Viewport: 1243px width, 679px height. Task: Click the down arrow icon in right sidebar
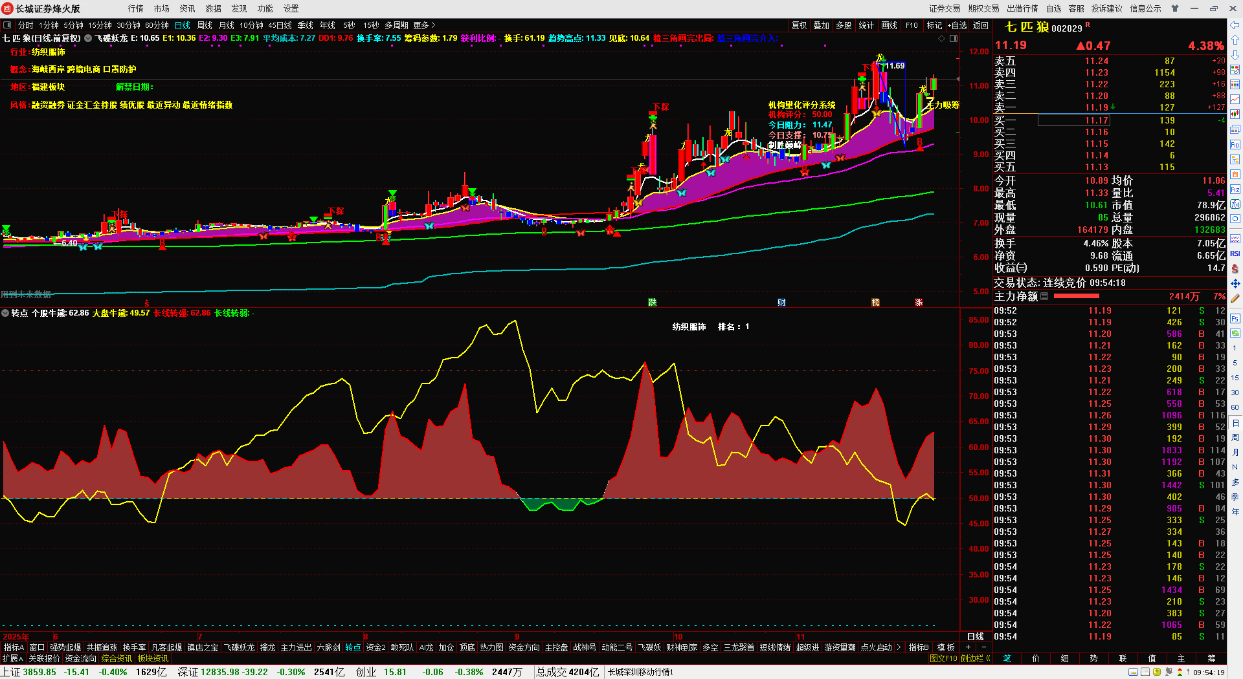click(1235, 55)
